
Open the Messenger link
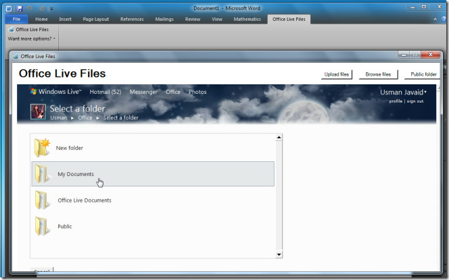tap(143, 92)
